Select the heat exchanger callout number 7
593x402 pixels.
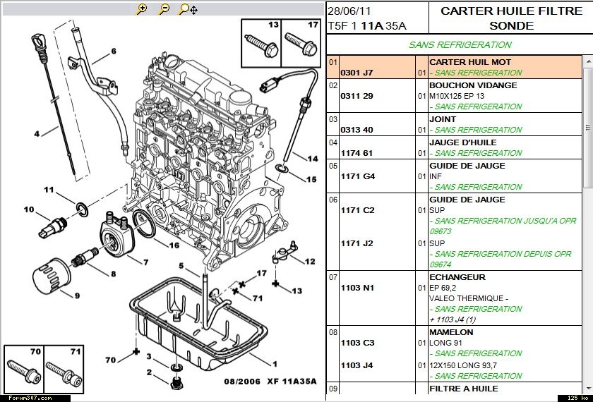(x=145, y=262)
